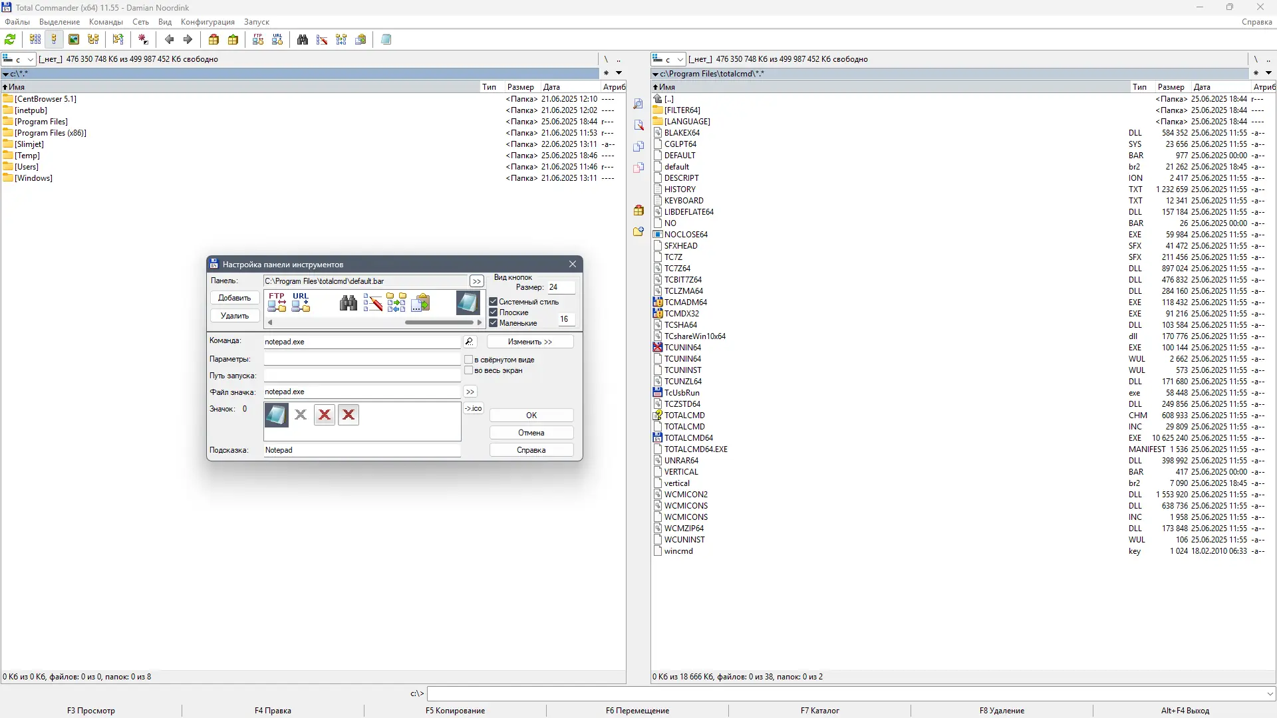Enable the в свёрнутом виде checkbox

point(469,360)
